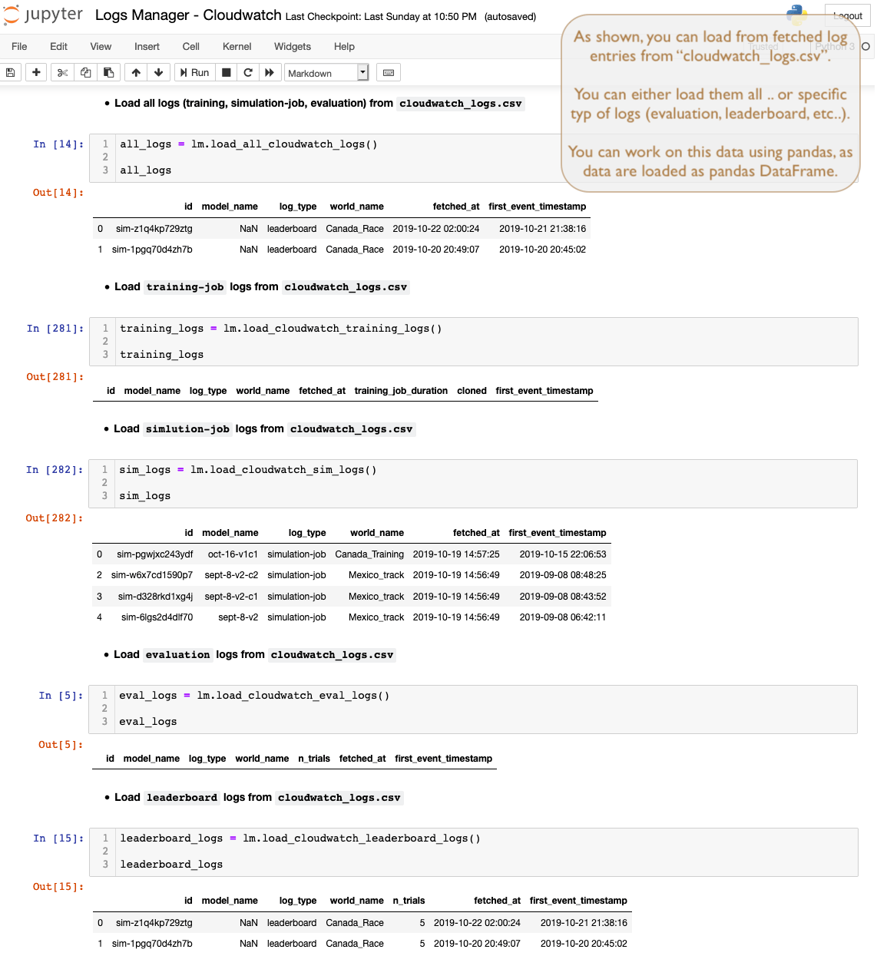Open the Kernel menu

(x=237, y=46)
